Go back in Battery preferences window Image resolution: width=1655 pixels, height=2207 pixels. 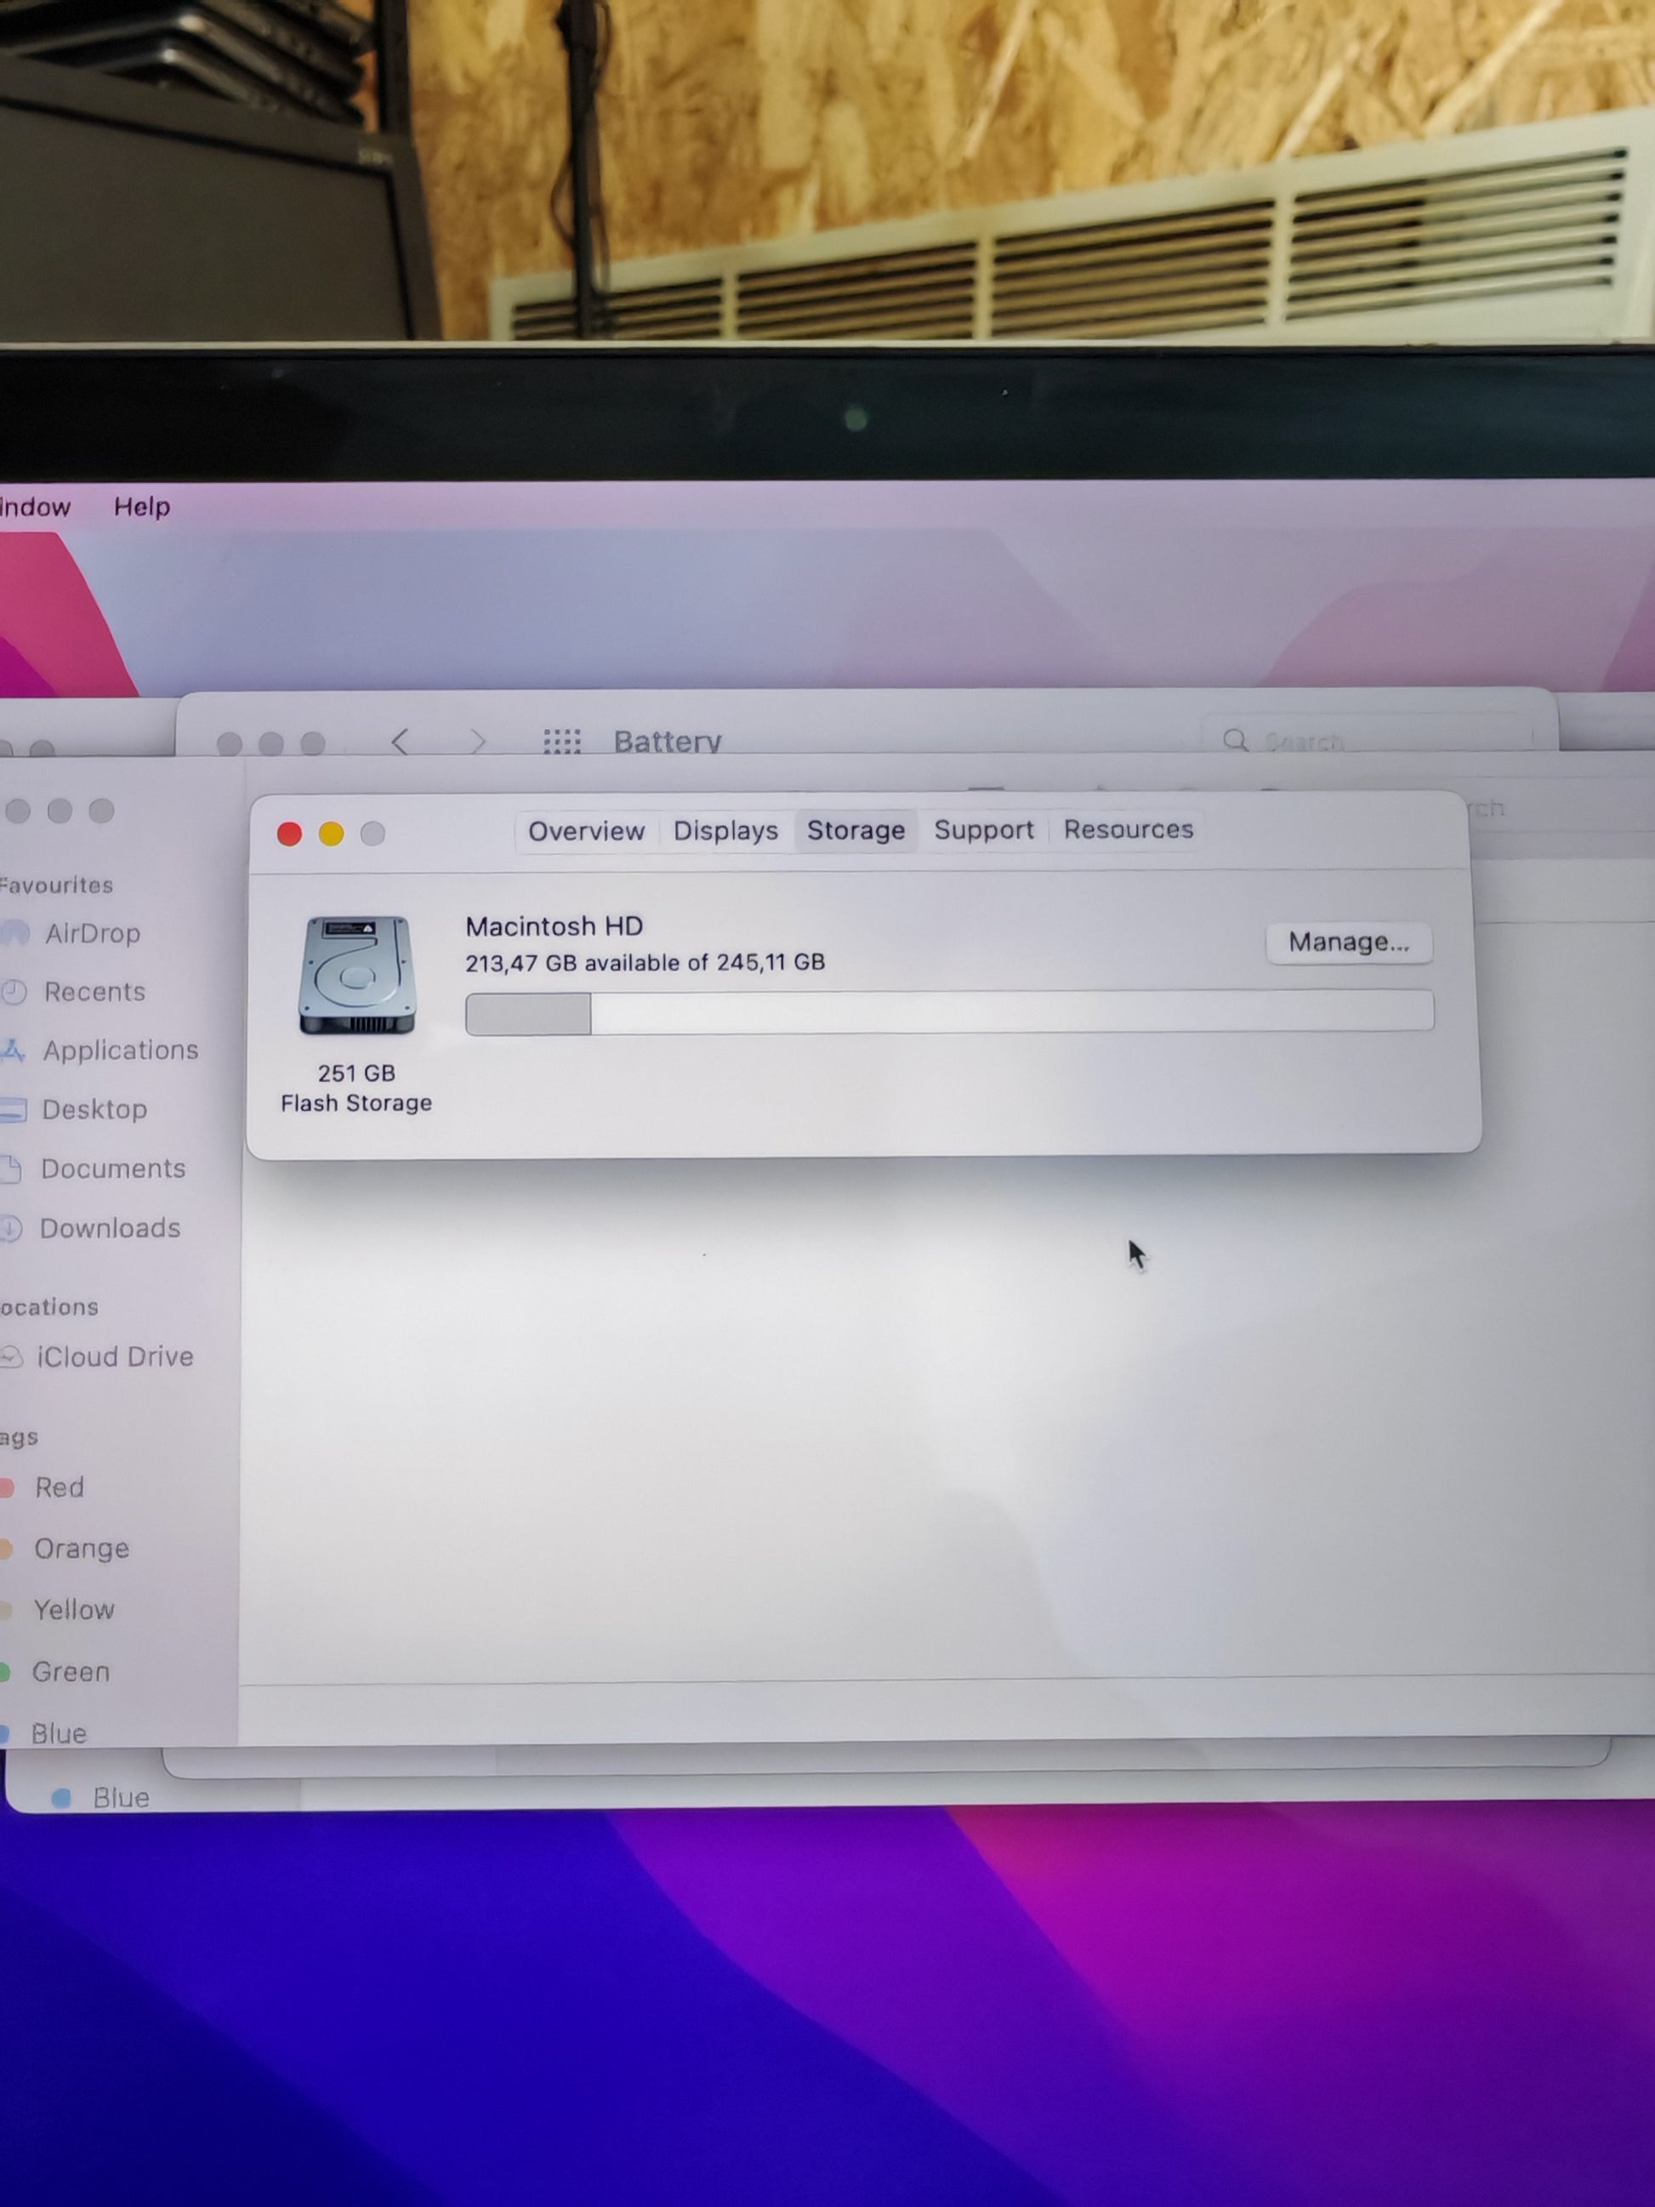(400, 742)
